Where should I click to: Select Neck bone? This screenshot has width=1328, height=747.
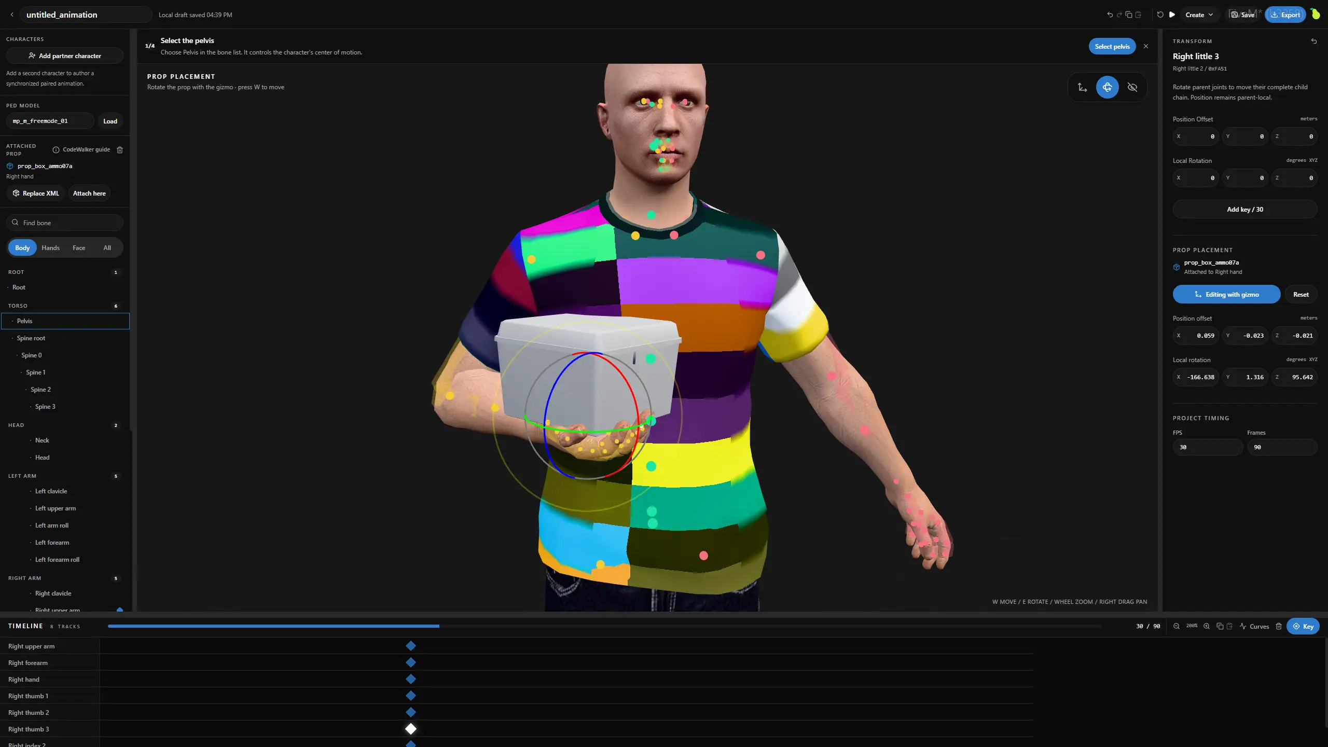pyautogui.click(x=65, y=440)
